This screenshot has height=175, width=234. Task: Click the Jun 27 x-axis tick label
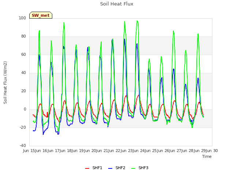click(176, 151)
